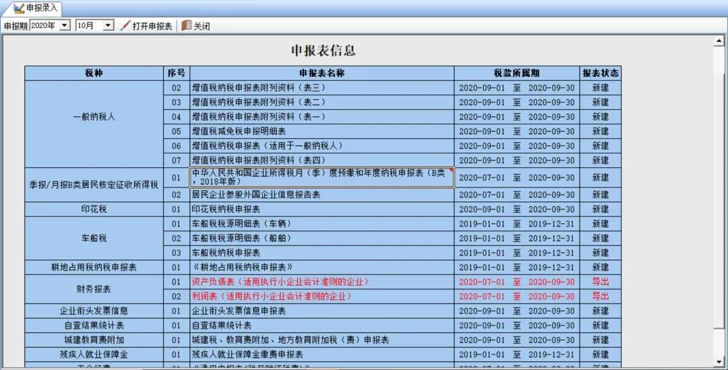Click the pencil icon for 打开申报表
Viewport: 728px width, 370px height.
125,26
